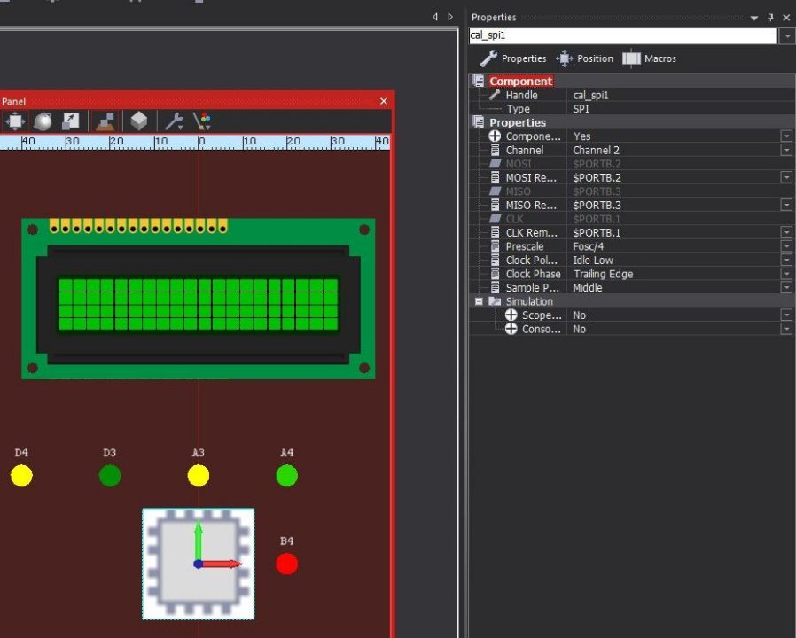Switch to the Position tab
The image size is (796, 638).
click(585, 58)
